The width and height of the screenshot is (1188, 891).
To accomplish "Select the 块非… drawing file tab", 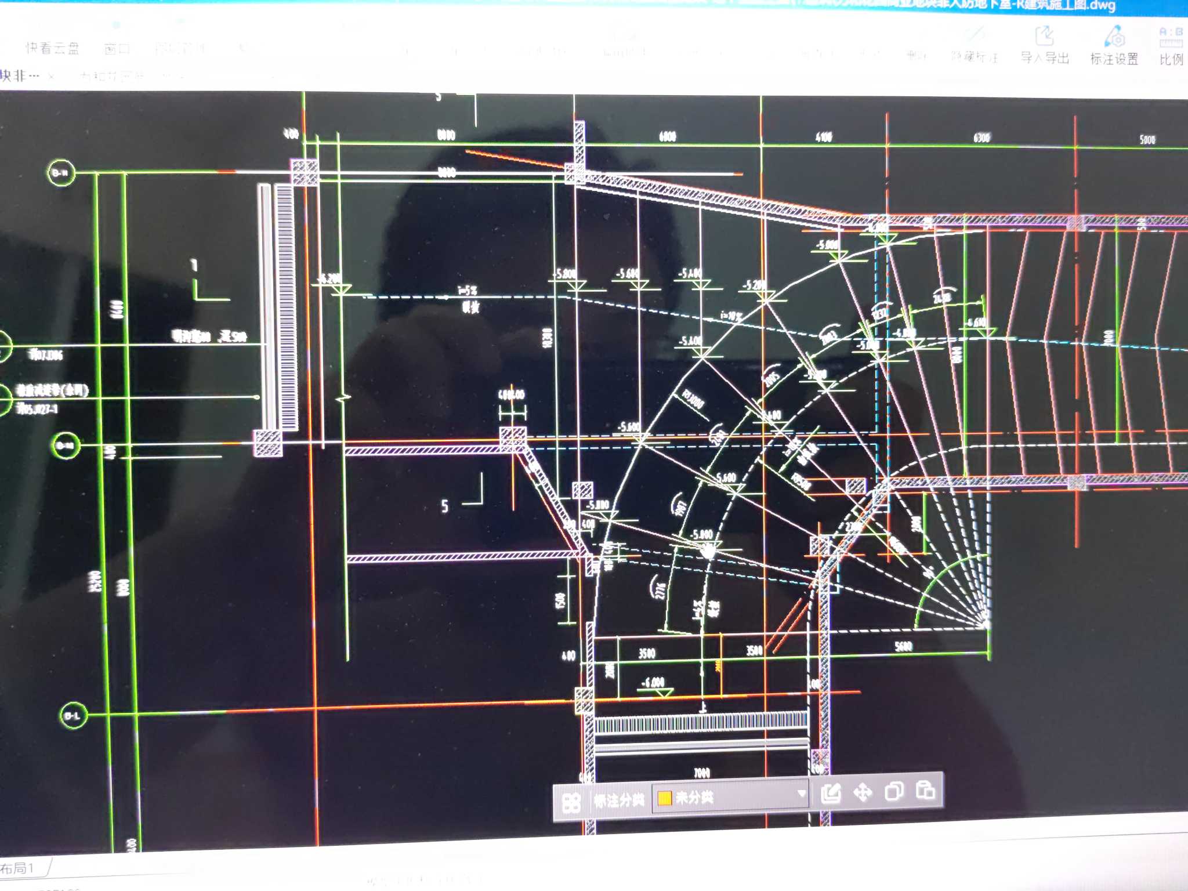I will 20,75.
